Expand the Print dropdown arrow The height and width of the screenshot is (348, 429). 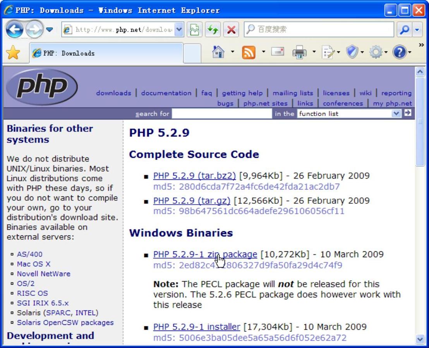[x=314, y=51]
